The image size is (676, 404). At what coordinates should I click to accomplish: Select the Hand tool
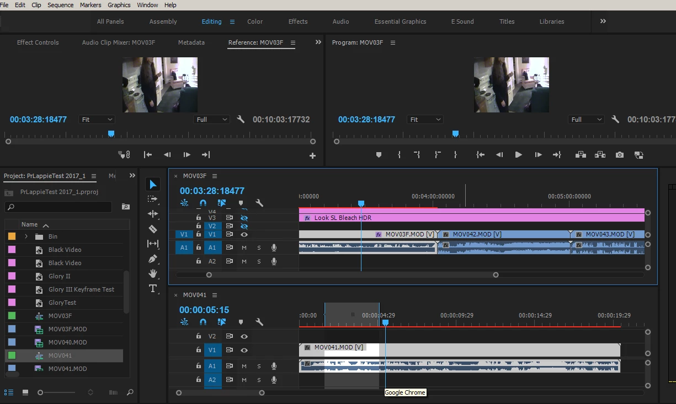[x=153, y=273]
